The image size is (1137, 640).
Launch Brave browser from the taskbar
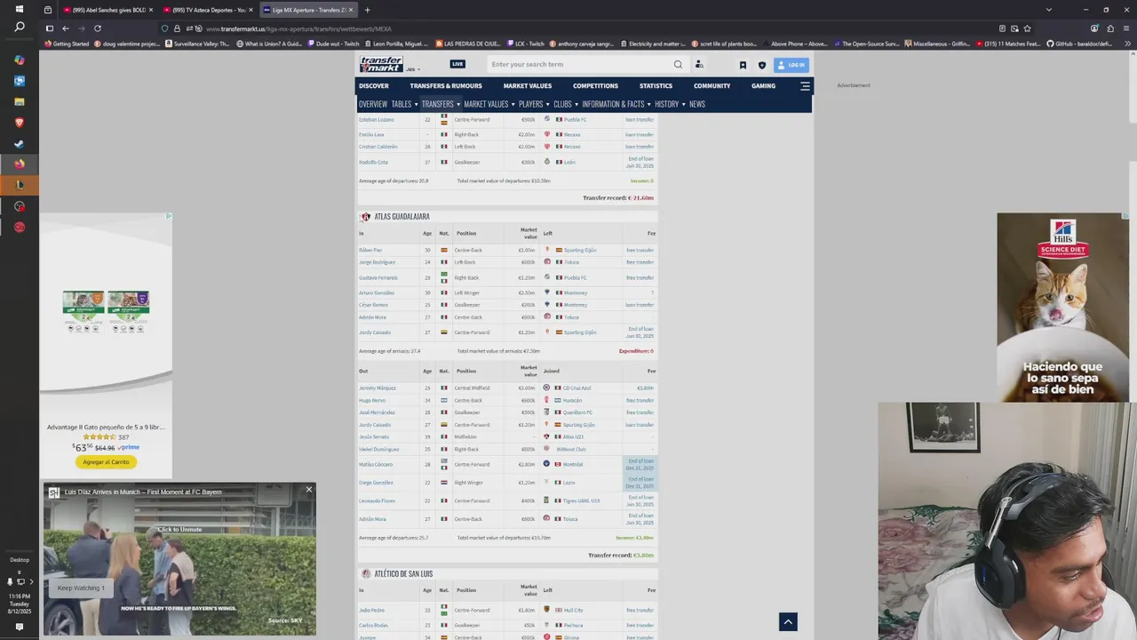click(20, 123)
